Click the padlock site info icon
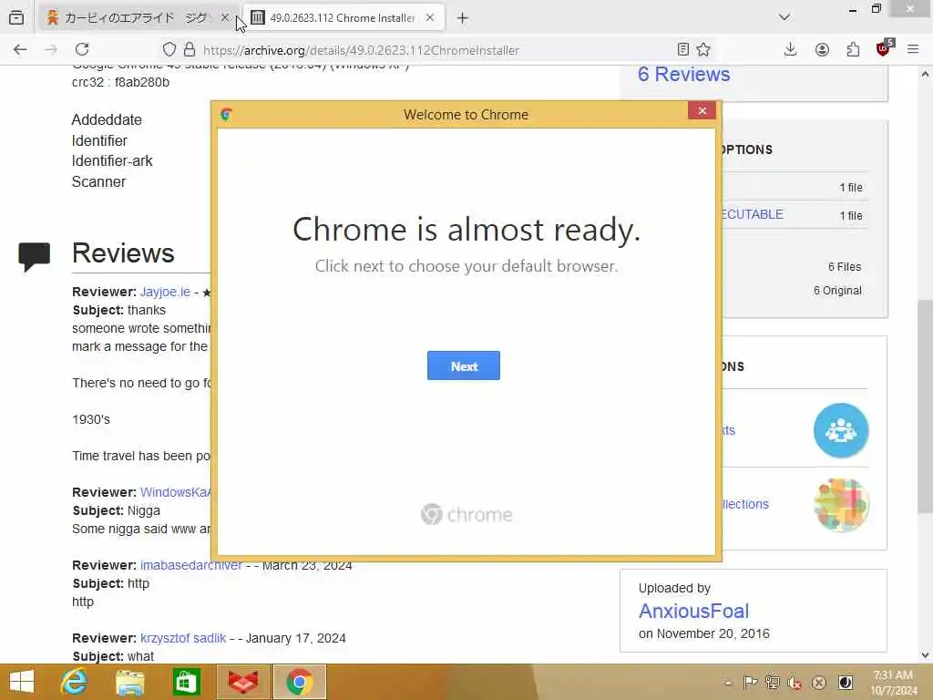The width and height of the screenshot is (933, 700). (x=190, y=49)
